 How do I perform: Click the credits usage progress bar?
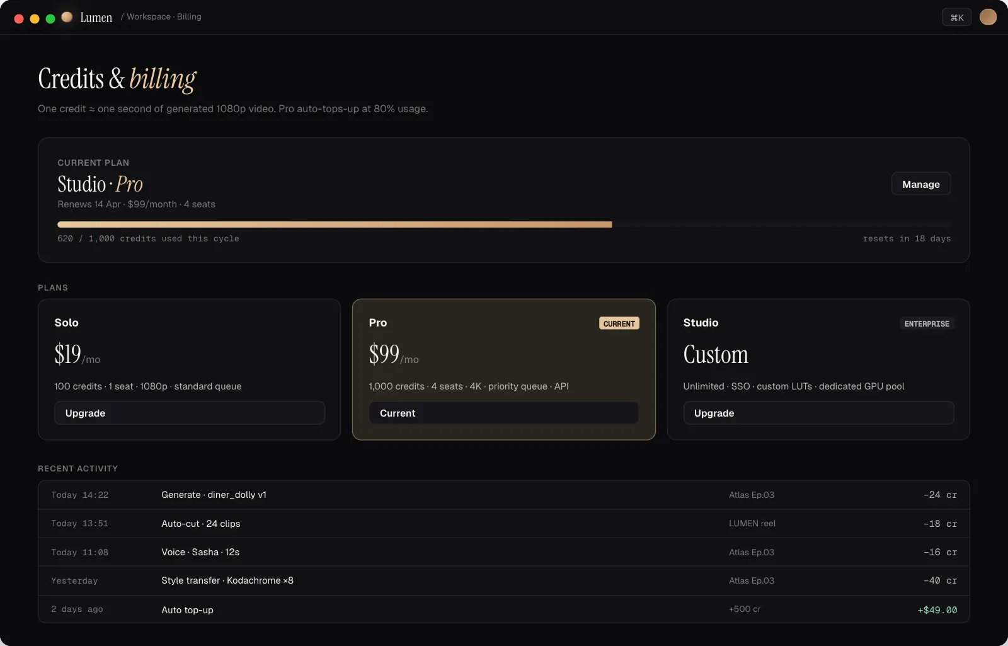click(x=504, y=224)
